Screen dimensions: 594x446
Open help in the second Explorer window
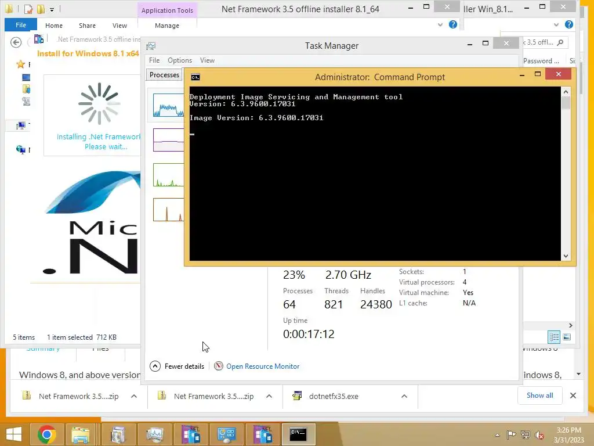[568, 24]
